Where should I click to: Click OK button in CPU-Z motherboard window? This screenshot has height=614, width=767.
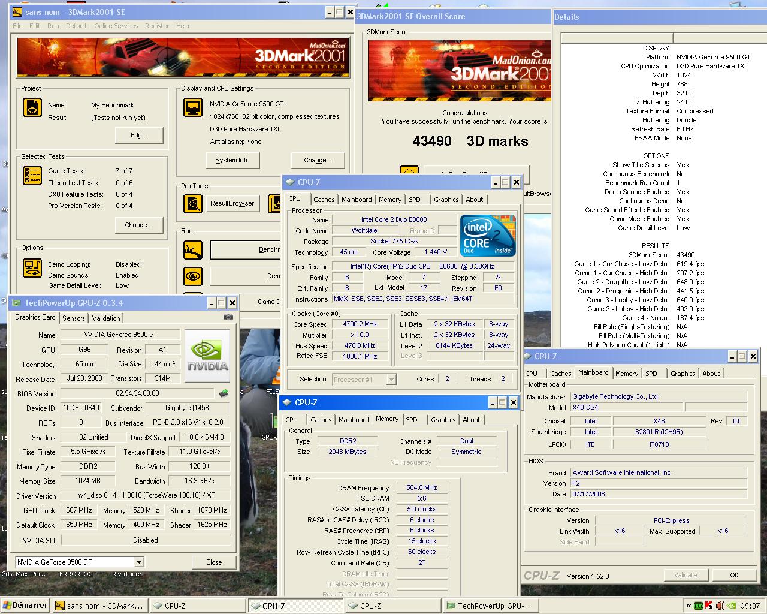734,575
